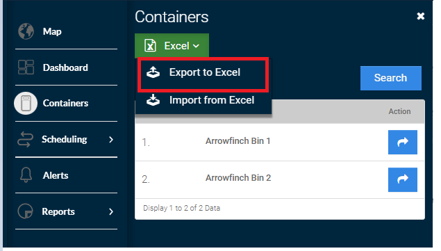Viewport: 441px width, 251px height.
Task: Open Dashboard from the sidebar
Action: point(66,67)
